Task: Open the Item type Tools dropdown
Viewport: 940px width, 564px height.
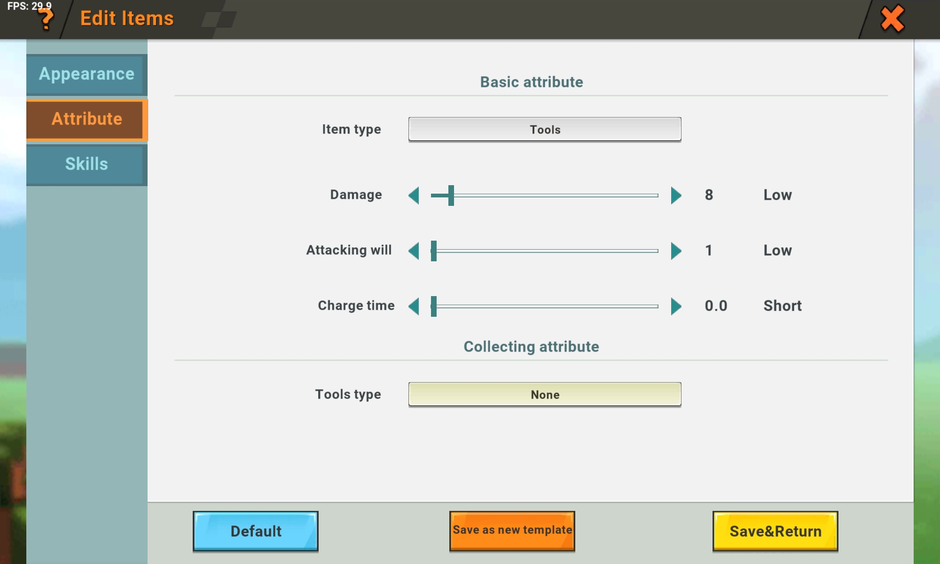Action: (x=544, y=129)
